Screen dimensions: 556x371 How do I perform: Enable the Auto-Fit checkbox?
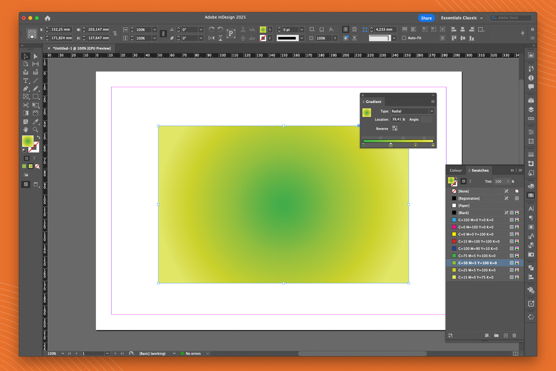click(x=404, y=38)
